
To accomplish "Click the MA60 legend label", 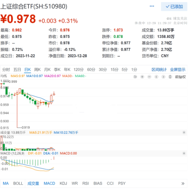I will 81,76.
